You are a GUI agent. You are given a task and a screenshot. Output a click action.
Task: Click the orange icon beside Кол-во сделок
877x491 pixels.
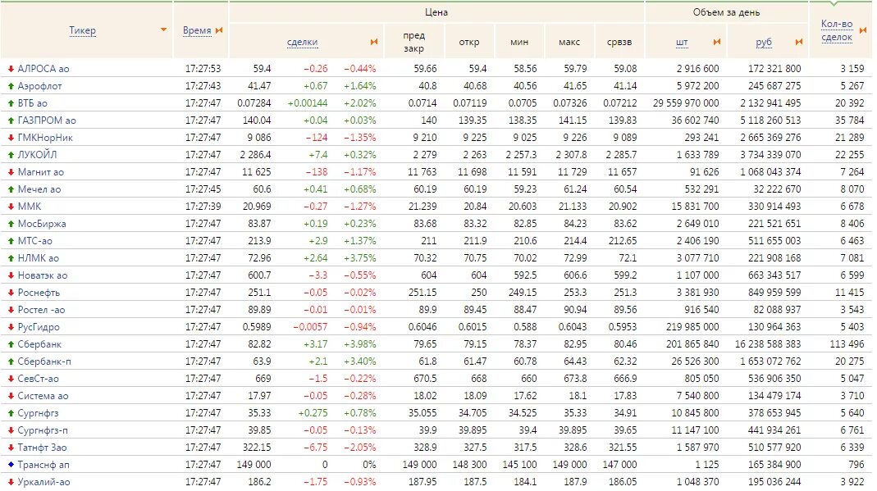[x=862, y=30]
